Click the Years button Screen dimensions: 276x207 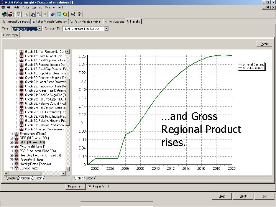(x=264, y=44)
